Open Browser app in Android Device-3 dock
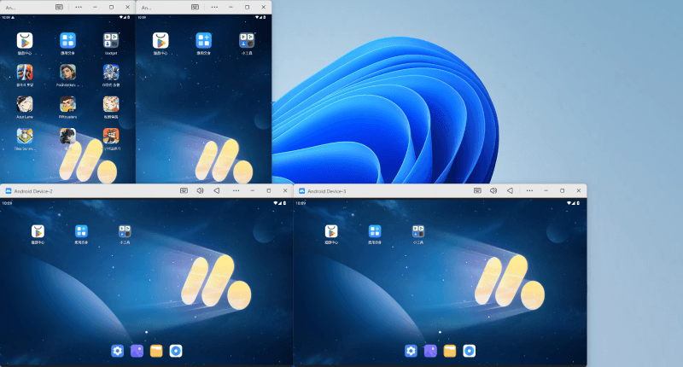The image size is (683, 367). 469,351
